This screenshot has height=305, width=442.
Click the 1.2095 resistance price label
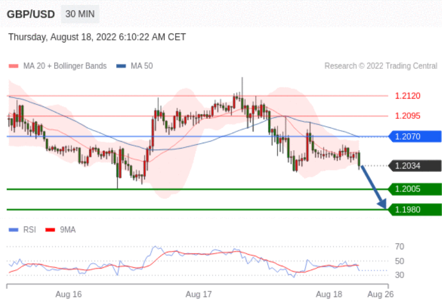(408, 116)
